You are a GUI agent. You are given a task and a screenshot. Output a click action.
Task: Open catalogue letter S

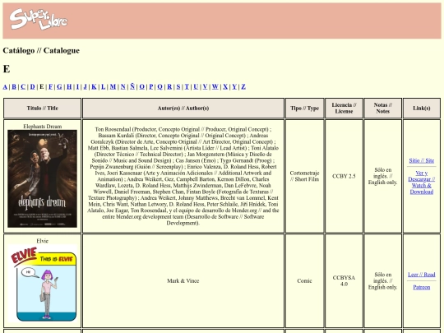pos(178,86)
